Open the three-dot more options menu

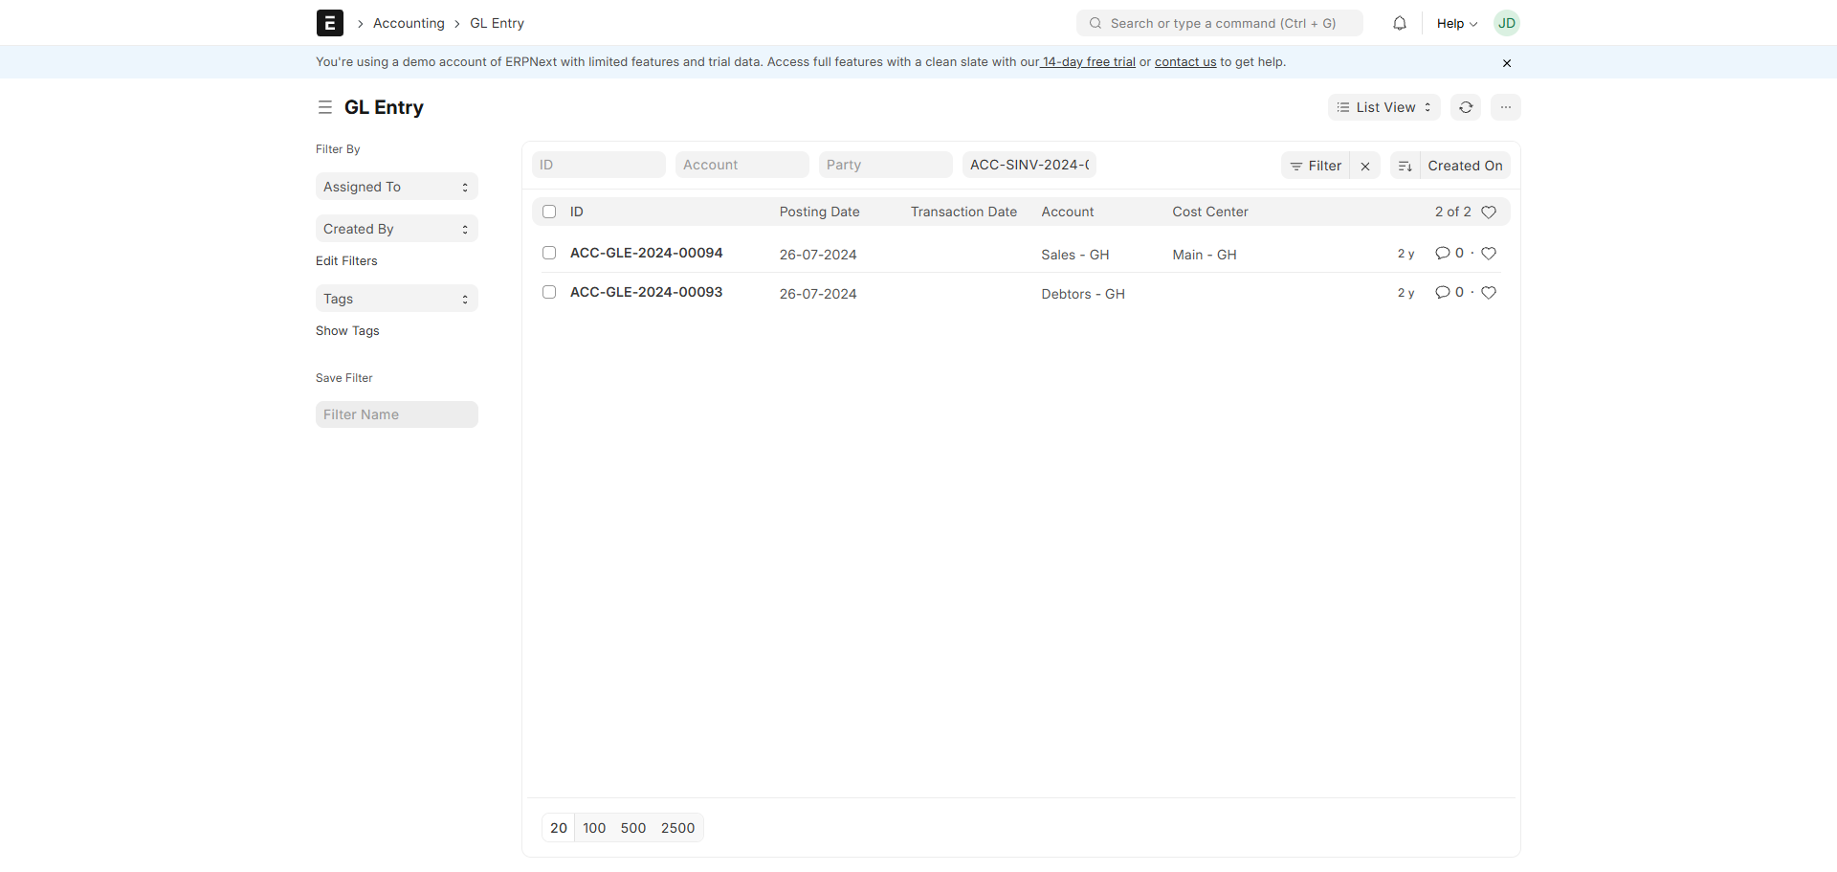pos(1506,107)
